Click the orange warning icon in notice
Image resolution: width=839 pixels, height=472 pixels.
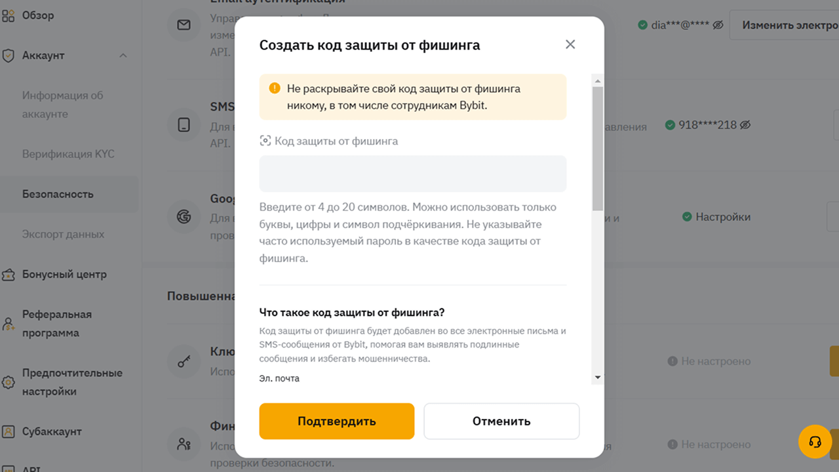pos(275,88)
